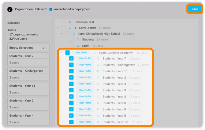Check Kami Christchurch High School checkbox

pos(67,34)
